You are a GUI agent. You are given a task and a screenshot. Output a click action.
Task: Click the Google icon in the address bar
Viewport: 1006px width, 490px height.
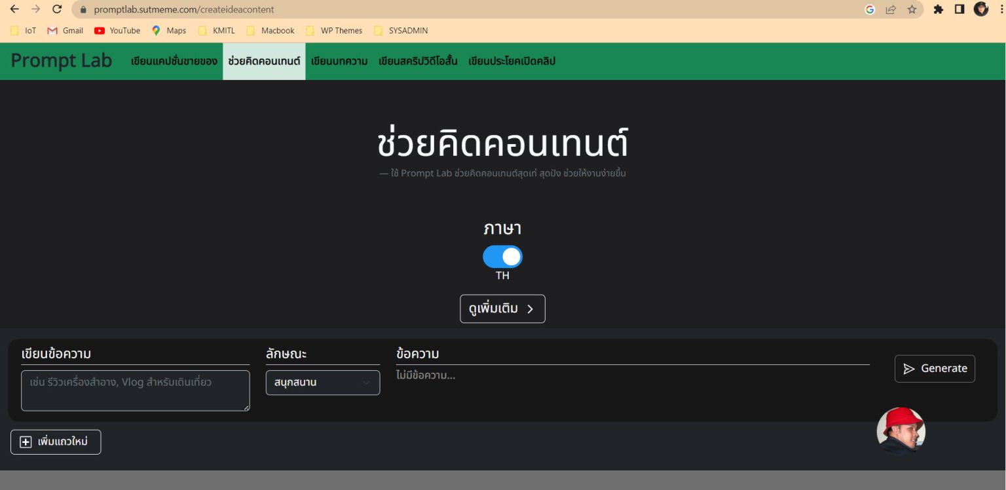870,10
